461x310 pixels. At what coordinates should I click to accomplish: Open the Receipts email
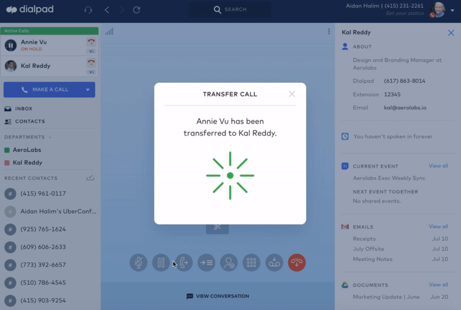(400, 239)
